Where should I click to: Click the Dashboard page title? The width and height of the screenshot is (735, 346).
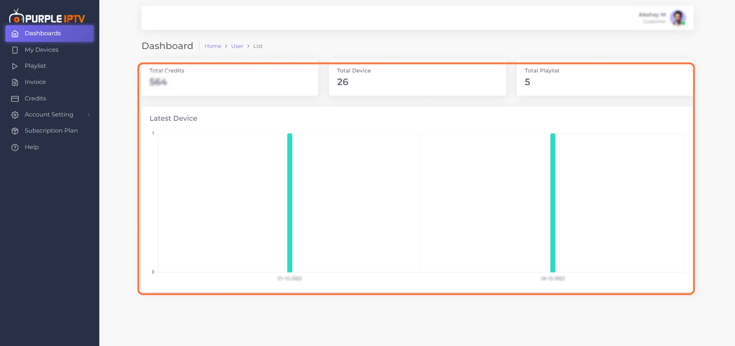[167, 46]
